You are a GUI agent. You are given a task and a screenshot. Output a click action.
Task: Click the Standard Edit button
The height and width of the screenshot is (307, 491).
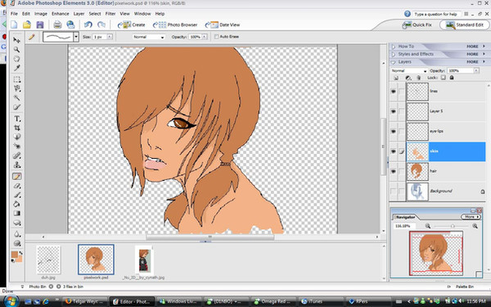coord(465,25)
